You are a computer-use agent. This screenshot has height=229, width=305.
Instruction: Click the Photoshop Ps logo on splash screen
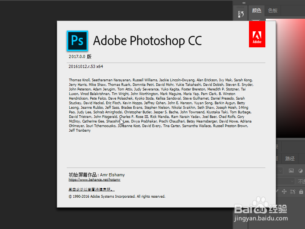[x=77, y=40]
